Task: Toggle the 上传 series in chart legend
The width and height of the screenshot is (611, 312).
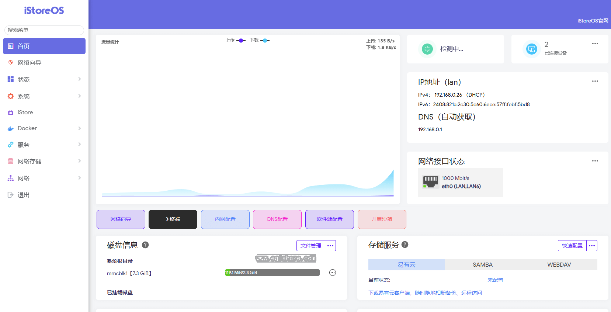Action: click(236, 40)
